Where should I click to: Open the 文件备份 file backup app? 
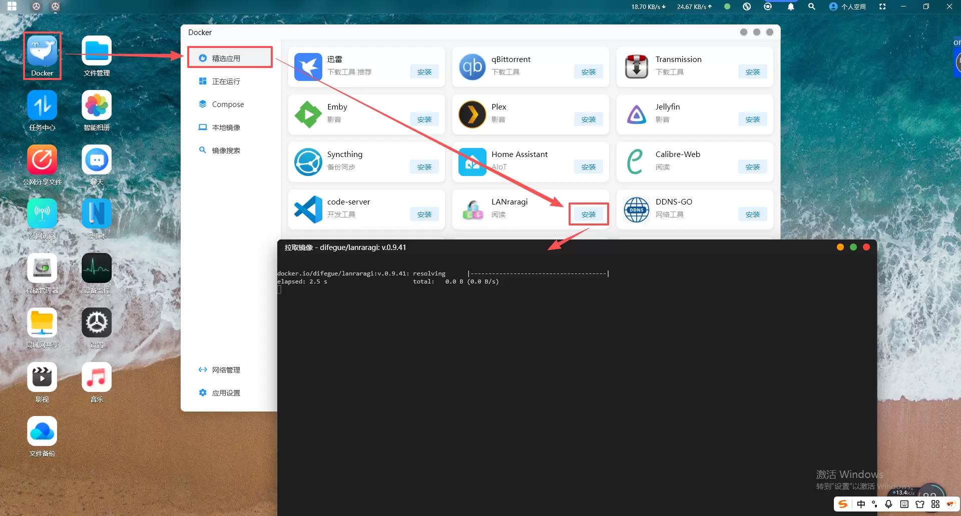tap(42, 431)
